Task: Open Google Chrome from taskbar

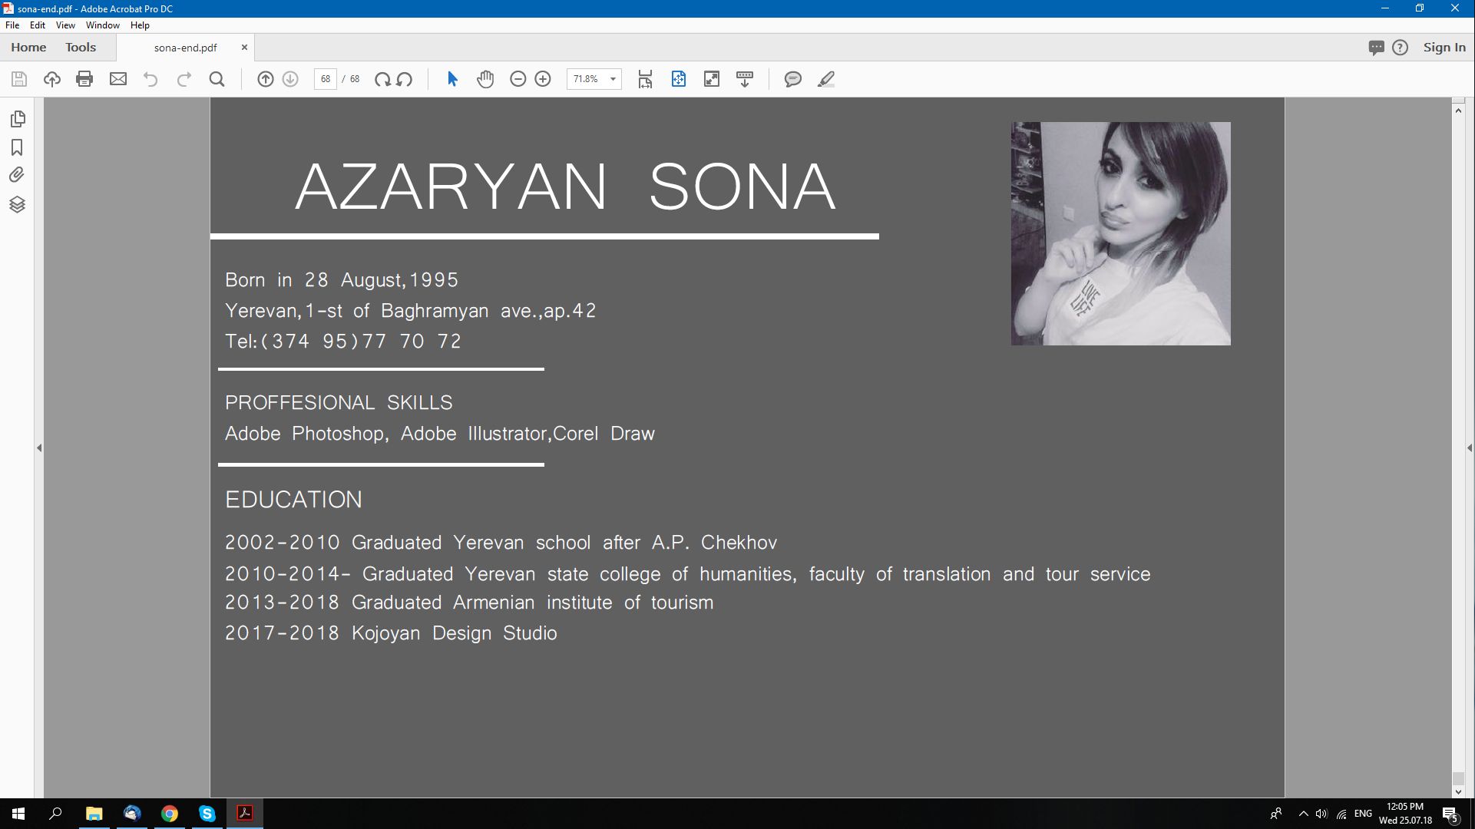Action: point(170,814)
